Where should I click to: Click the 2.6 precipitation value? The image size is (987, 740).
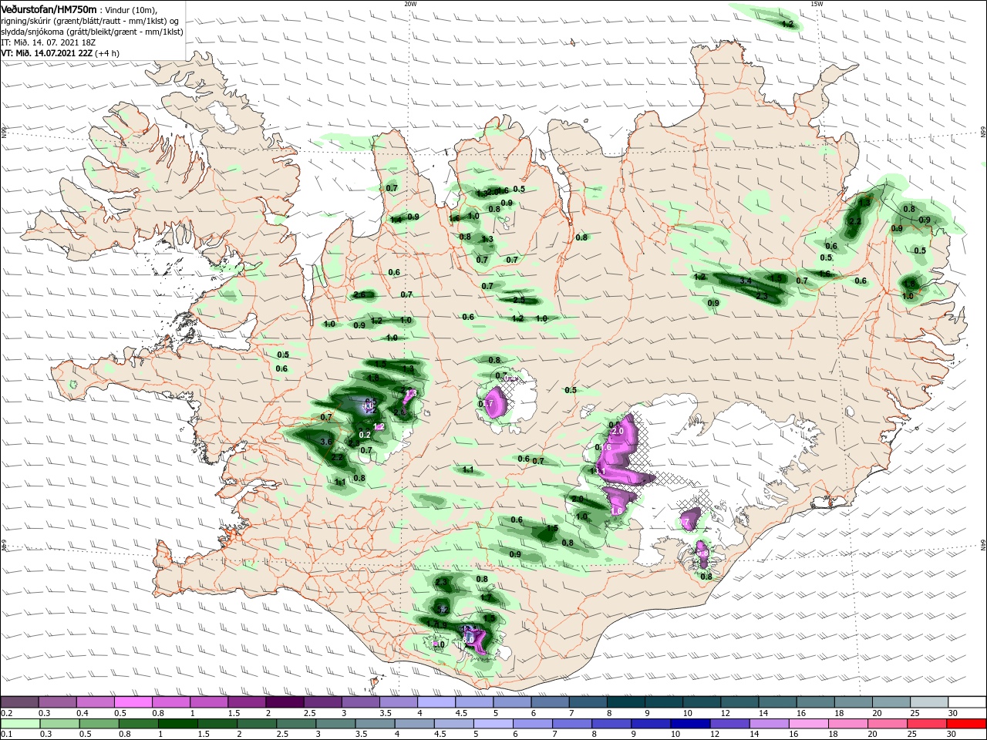point(359,294)
